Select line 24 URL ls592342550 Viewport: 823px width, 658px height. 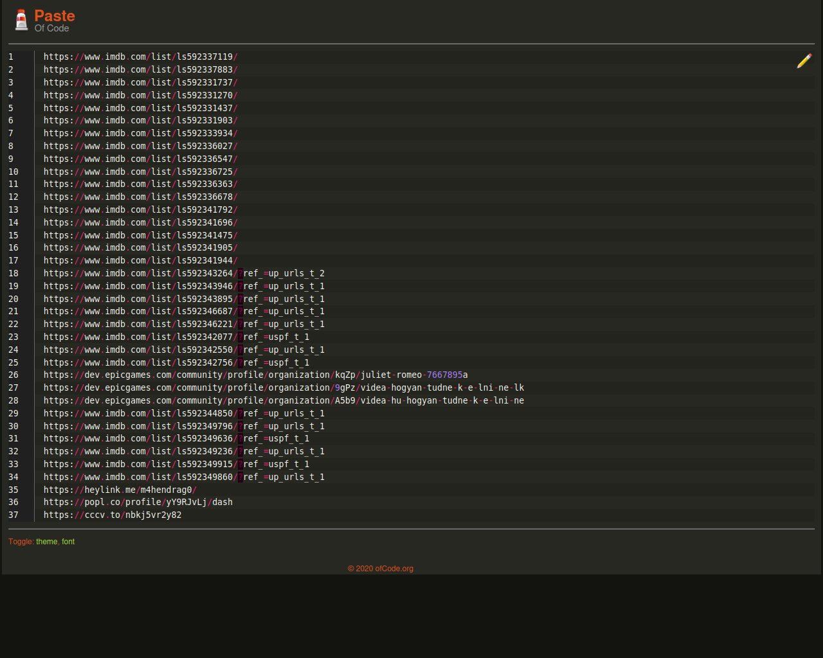[x=184, y=350]
